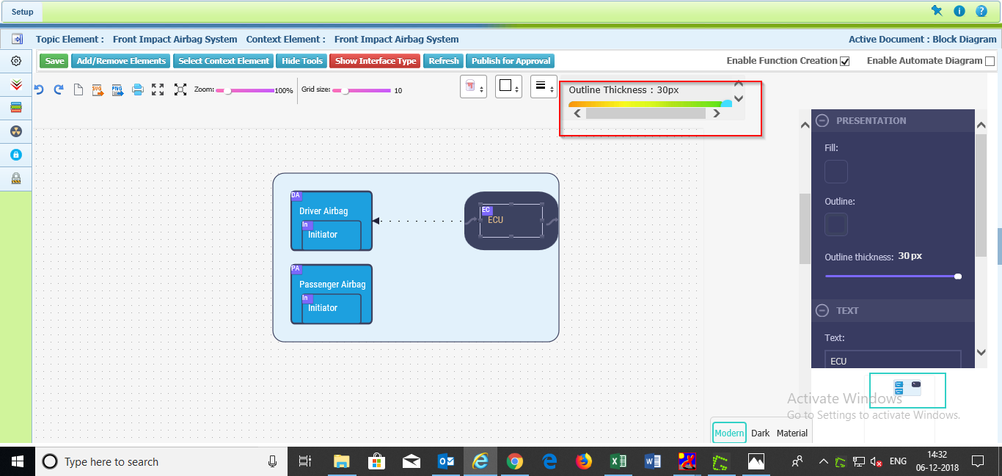1002x476 pixels.
Task: Open the info icon in the header
Action: pos(959,11)
